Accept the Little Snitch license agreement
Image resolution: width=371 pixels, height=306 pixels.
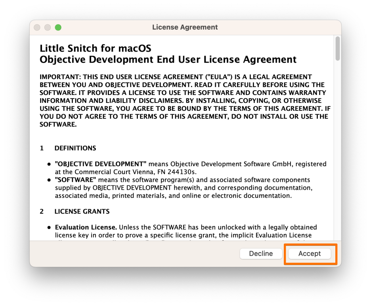[x=310, y=253]
